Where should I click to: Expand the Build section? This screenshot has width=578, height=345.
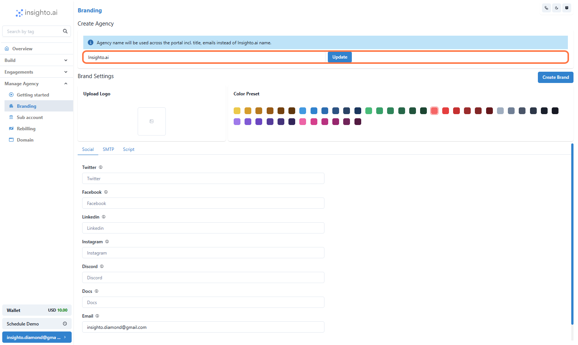click(36, 60)
